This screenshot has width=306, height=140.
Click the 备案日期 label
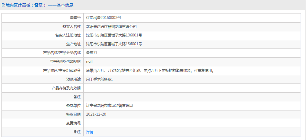73,114
